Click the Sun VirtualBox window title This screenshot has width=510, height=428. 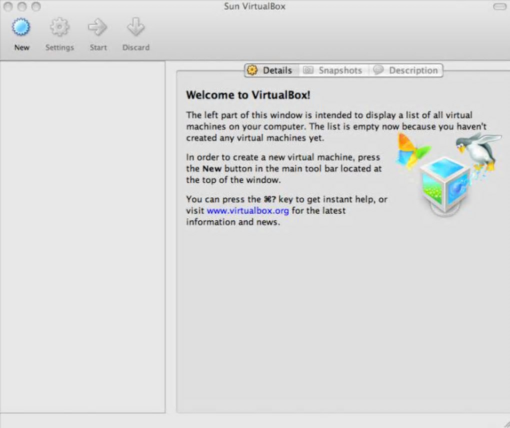pos(254,7)
